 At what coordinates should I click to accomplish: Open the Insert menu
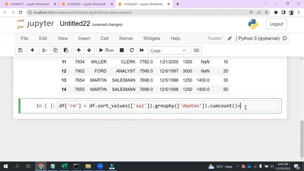coord(84,38)
